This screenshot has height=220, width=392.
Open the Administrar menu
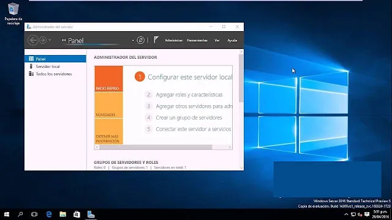(174, 40)
